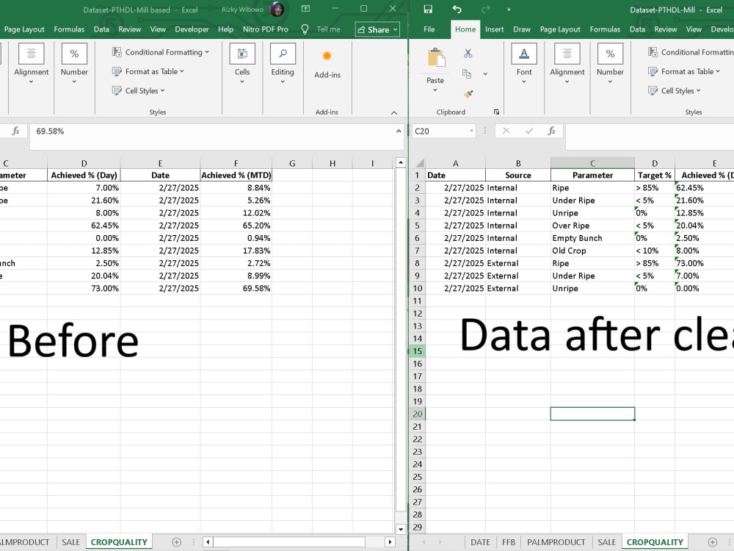
Task: Open Number group in left window
Action: click(74, 64)
